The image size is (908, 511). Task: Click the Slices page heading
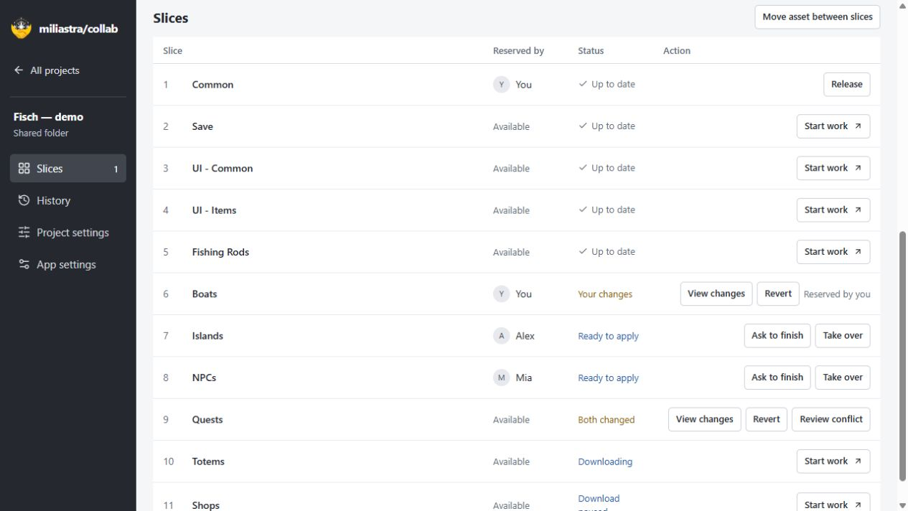click(171, 18)
